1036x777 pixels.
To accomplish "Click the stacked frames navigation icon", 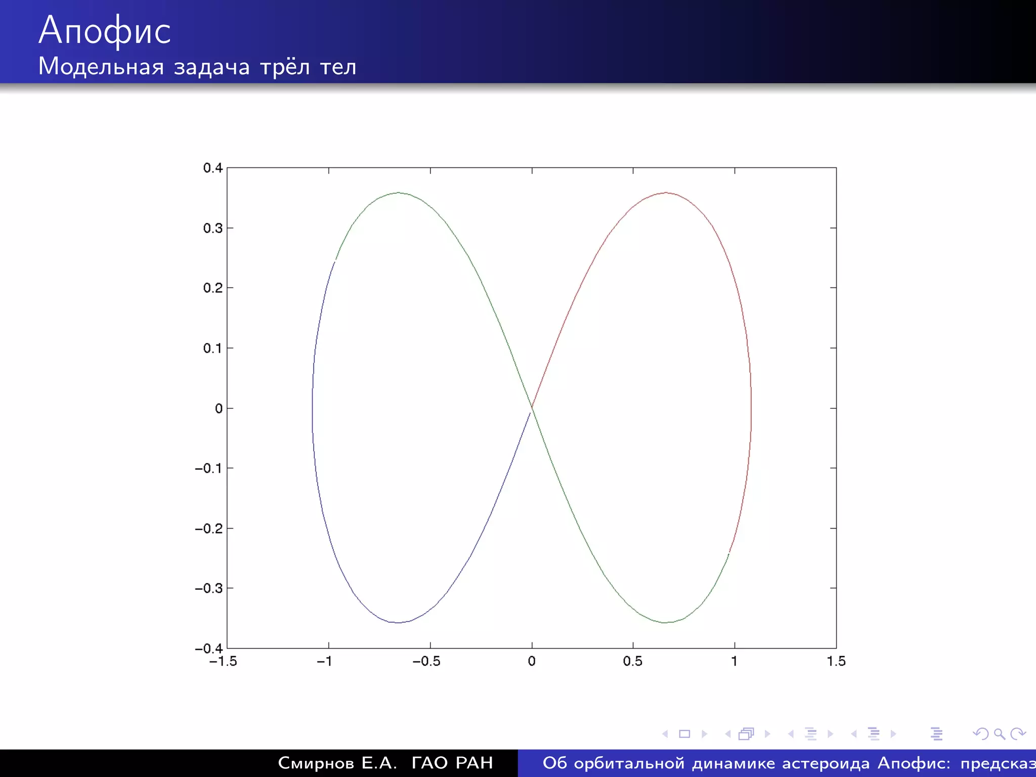I will [747, 734].
